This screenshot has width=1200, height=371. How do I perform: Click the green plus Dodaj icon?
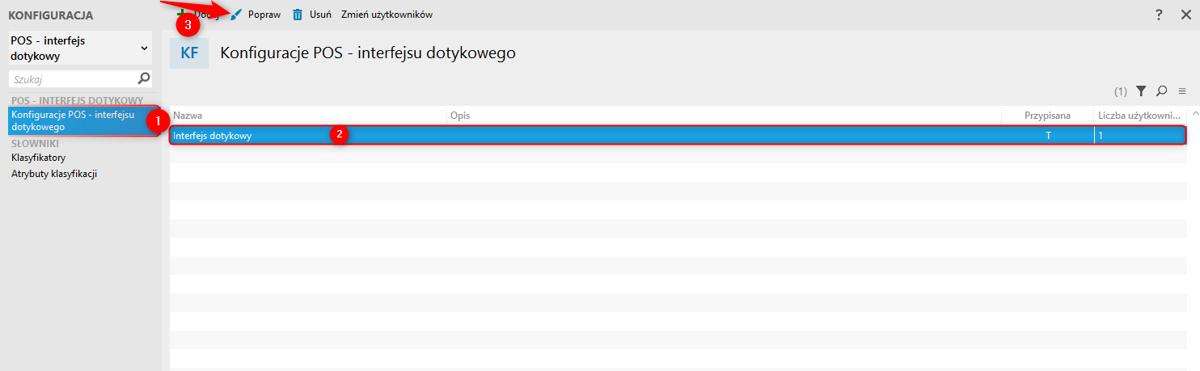click(x=181, y=14)
